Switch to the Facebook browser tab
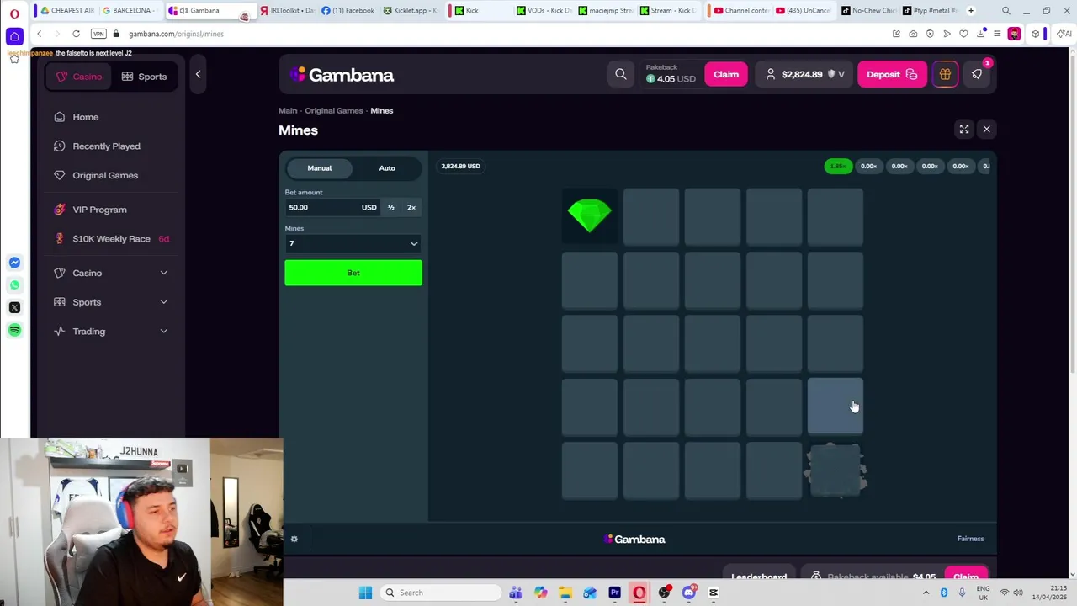Image resolution: width=1077 pixels, height=606 pixels. [x=348, y=10]
